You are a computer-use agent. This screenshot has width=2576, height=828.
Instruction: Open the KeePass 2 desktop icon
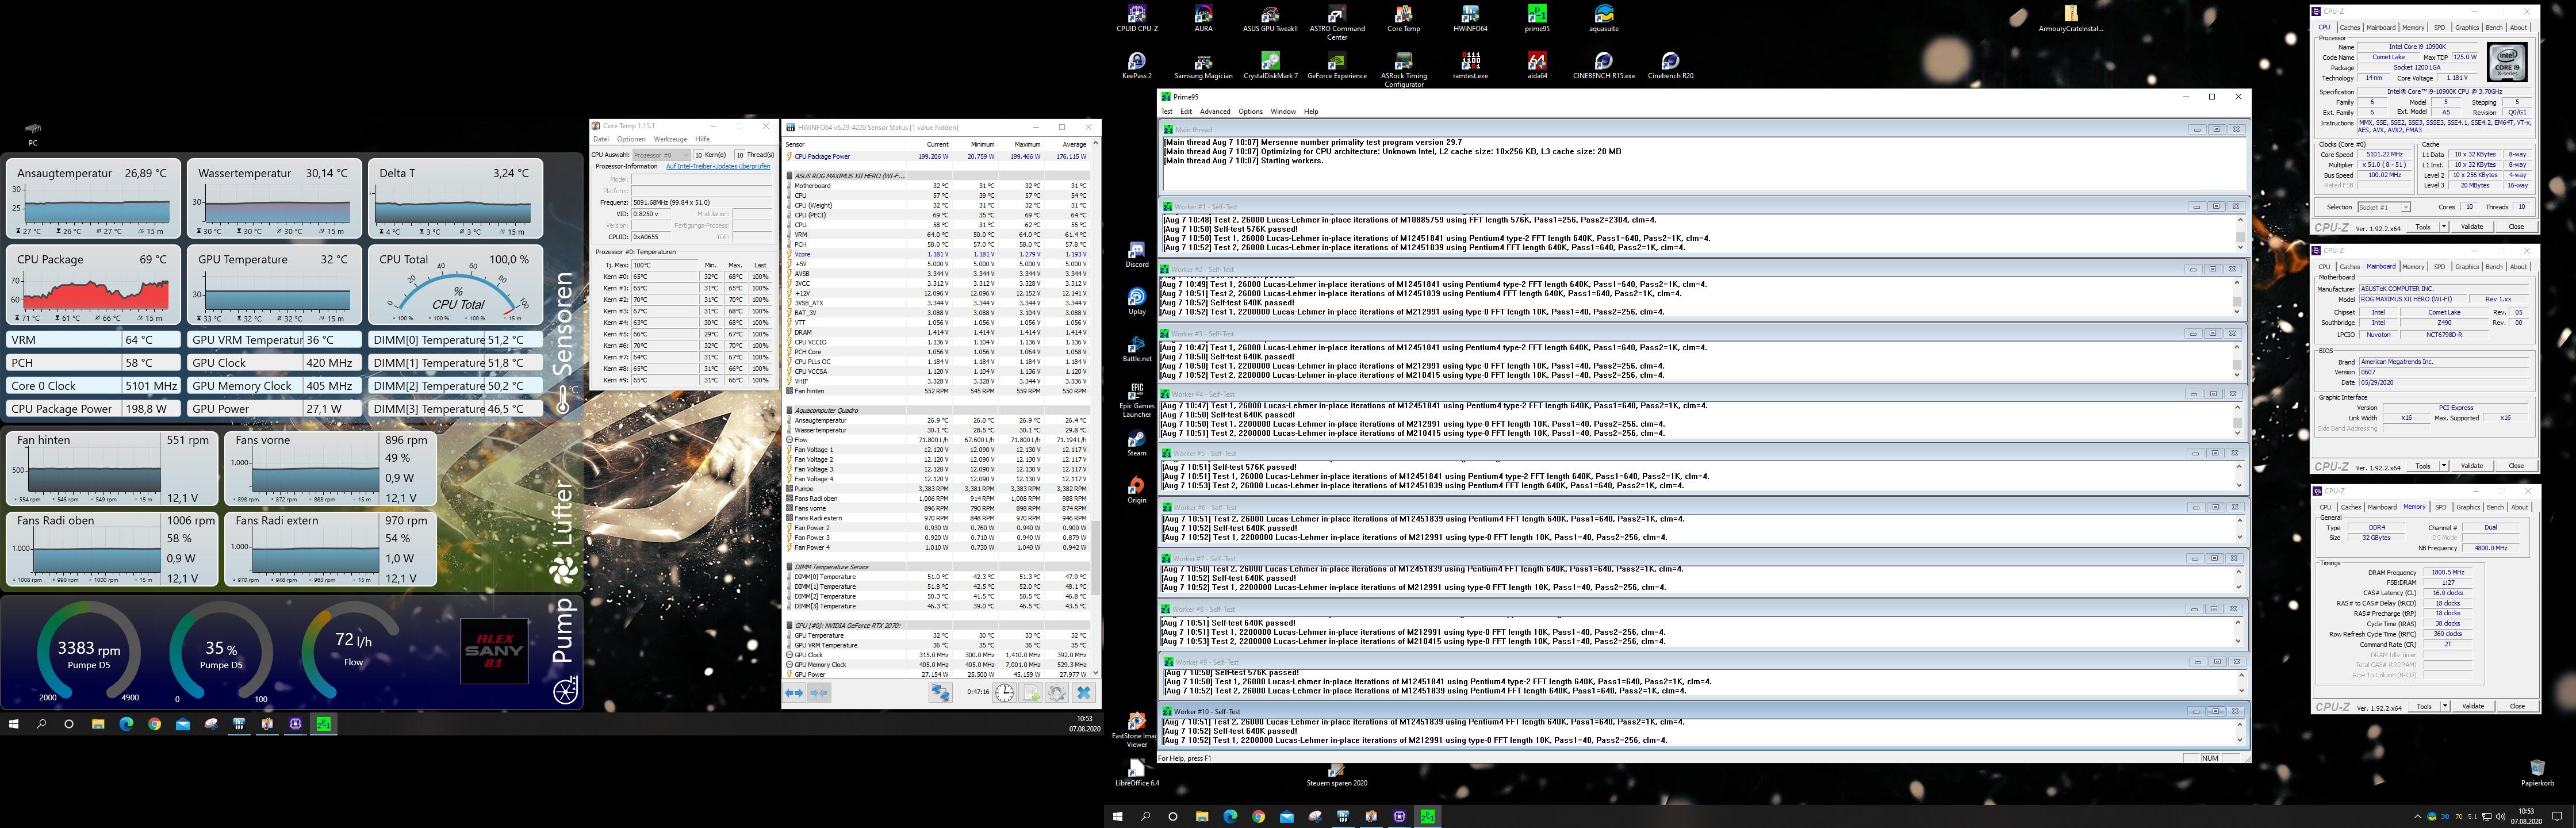pyautogui.click(x=1137, y=66)
